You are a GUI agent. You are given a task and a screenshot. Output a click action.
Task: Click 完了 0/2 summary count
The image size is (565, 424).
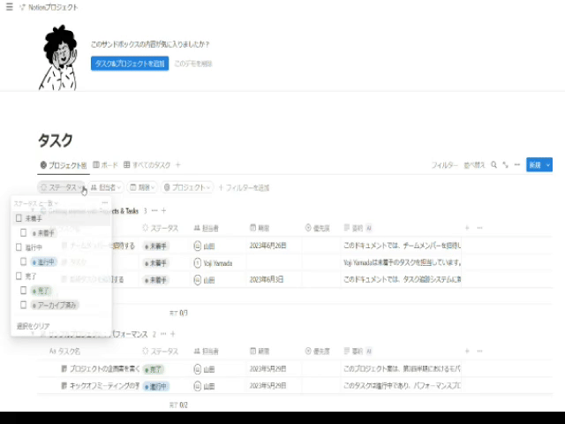click(x=178, y=405)
